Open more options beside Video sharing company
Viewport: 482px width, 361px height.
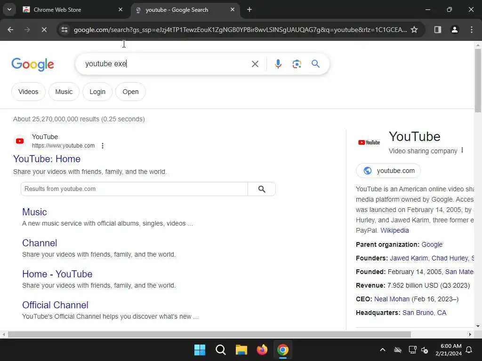point(462,150)
